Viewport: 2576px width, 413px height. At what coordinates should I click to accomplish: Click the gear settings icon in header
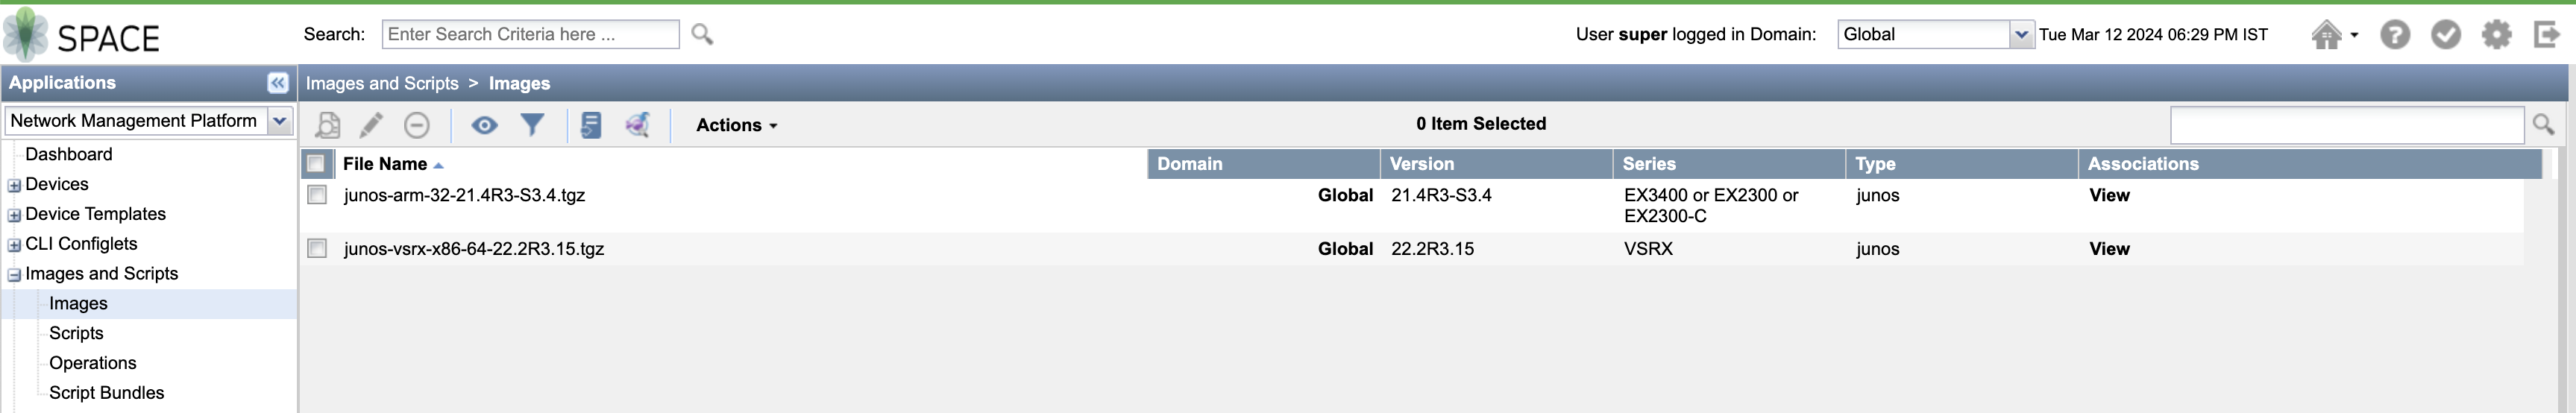click(2496, 35)
